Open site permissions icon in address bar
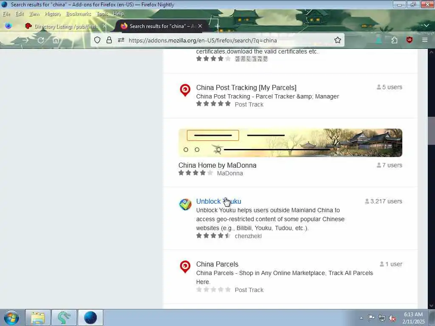This screenshot has width=435, height=326. click(121, 40)
